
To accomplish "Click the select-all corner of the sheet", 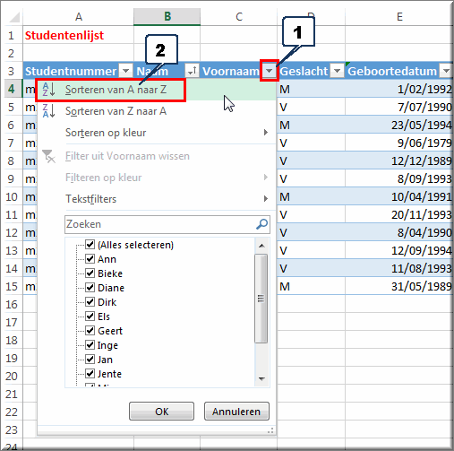I will point(13,17).
